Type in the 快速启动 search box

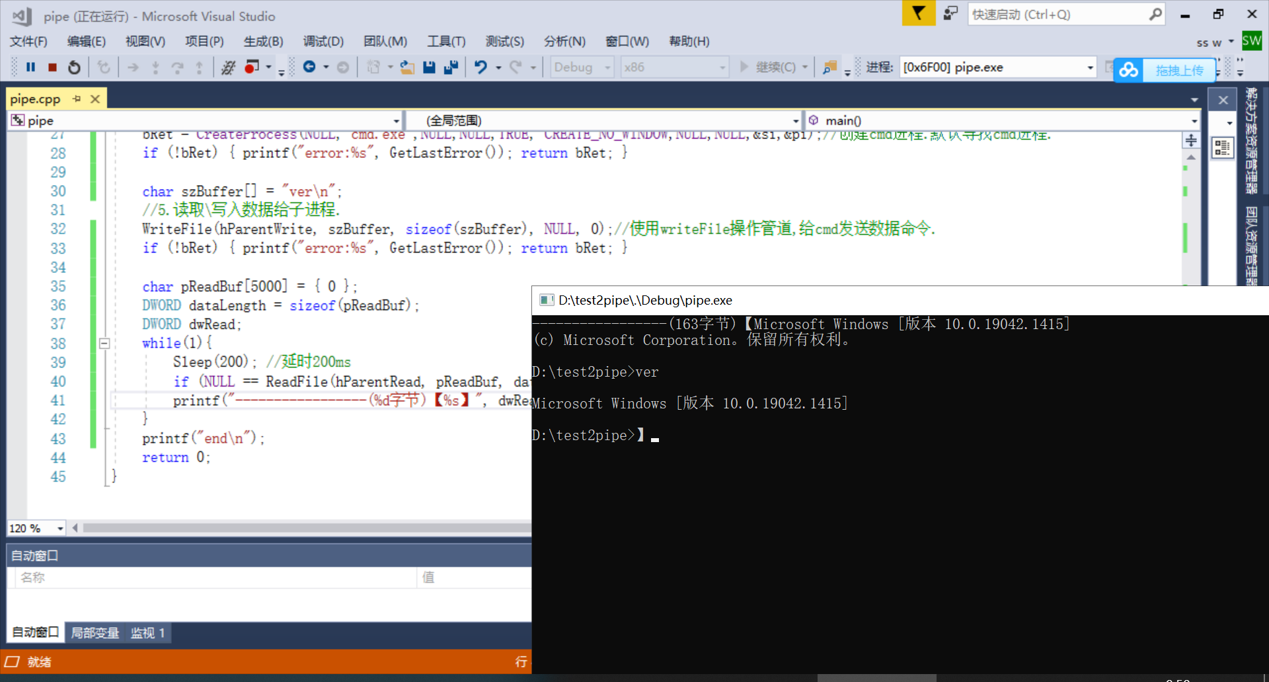tap(1057, 14)
